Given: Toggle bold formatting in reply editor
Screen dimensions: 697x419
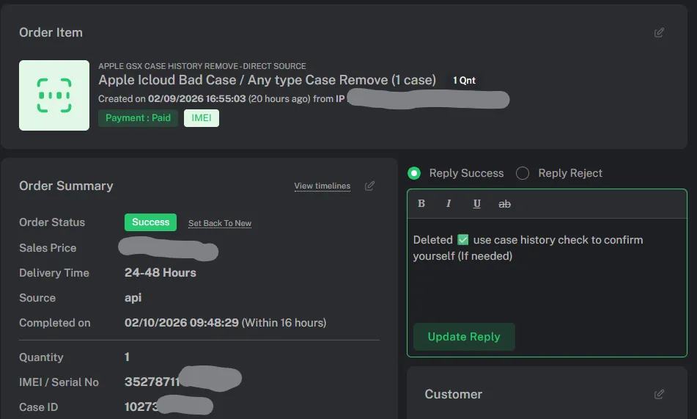Looking at the screenshot, I should 421,203.
